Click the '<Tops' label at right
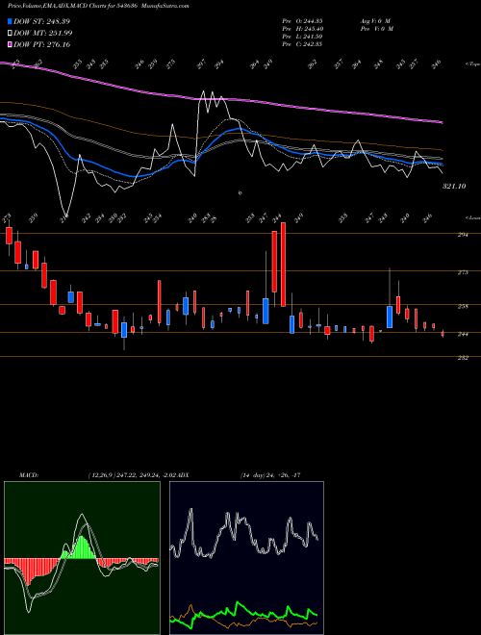Screen dimensions: 481x635 pos(472,64)
